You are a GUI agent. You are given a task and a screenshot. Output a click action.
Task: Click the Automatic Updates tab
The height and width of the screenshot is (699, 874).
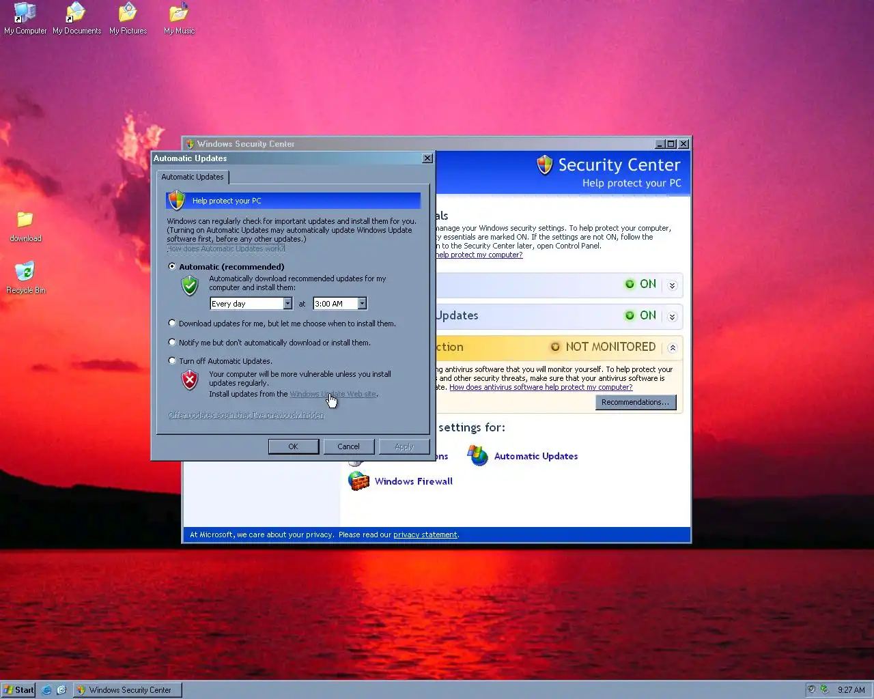[193, 177]
